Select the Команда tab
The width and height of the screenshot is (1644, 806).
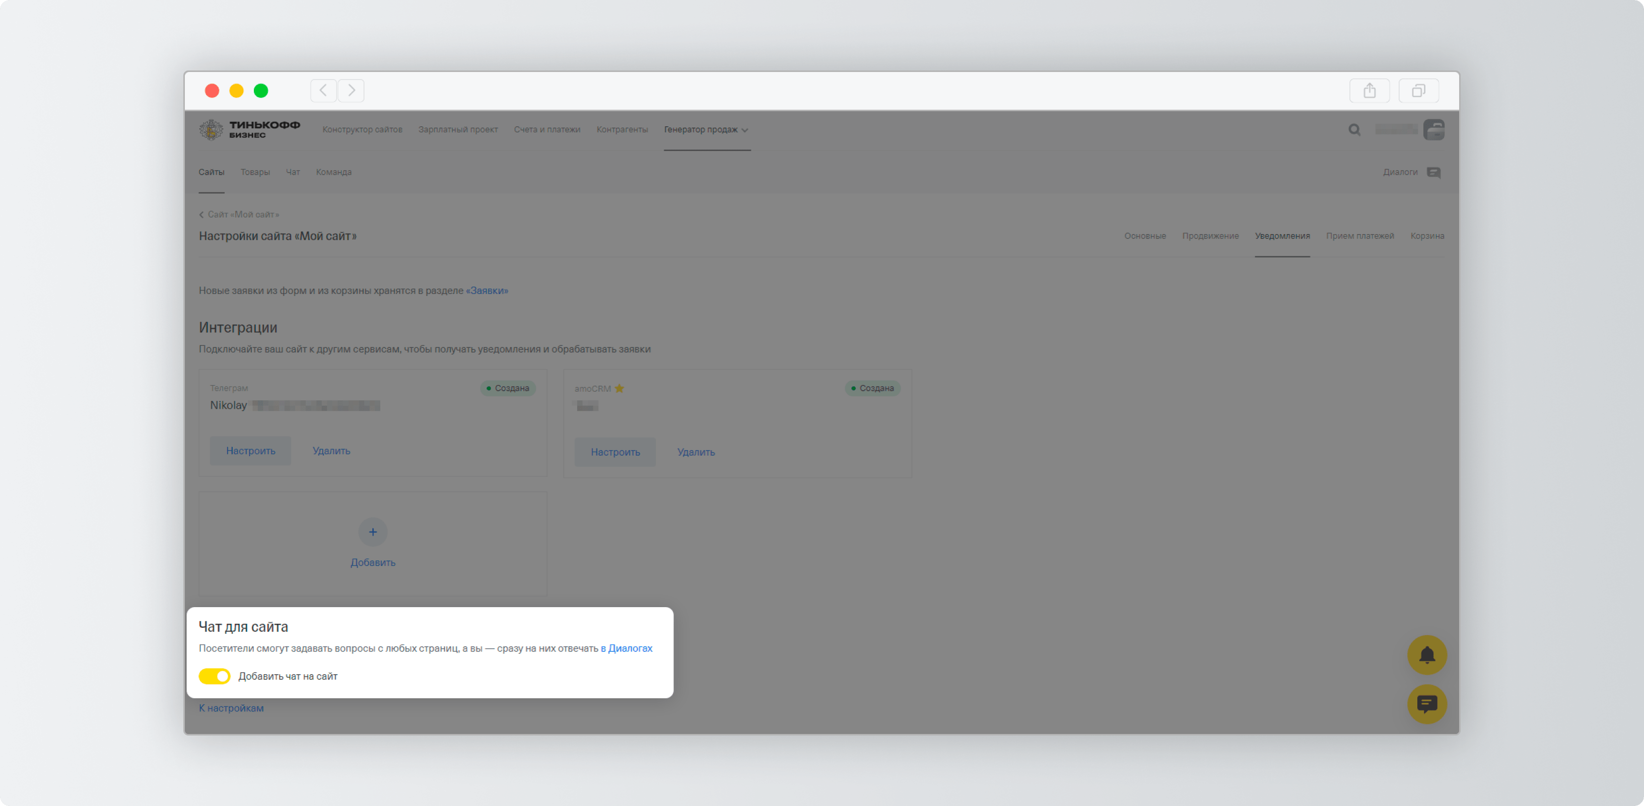333,172
